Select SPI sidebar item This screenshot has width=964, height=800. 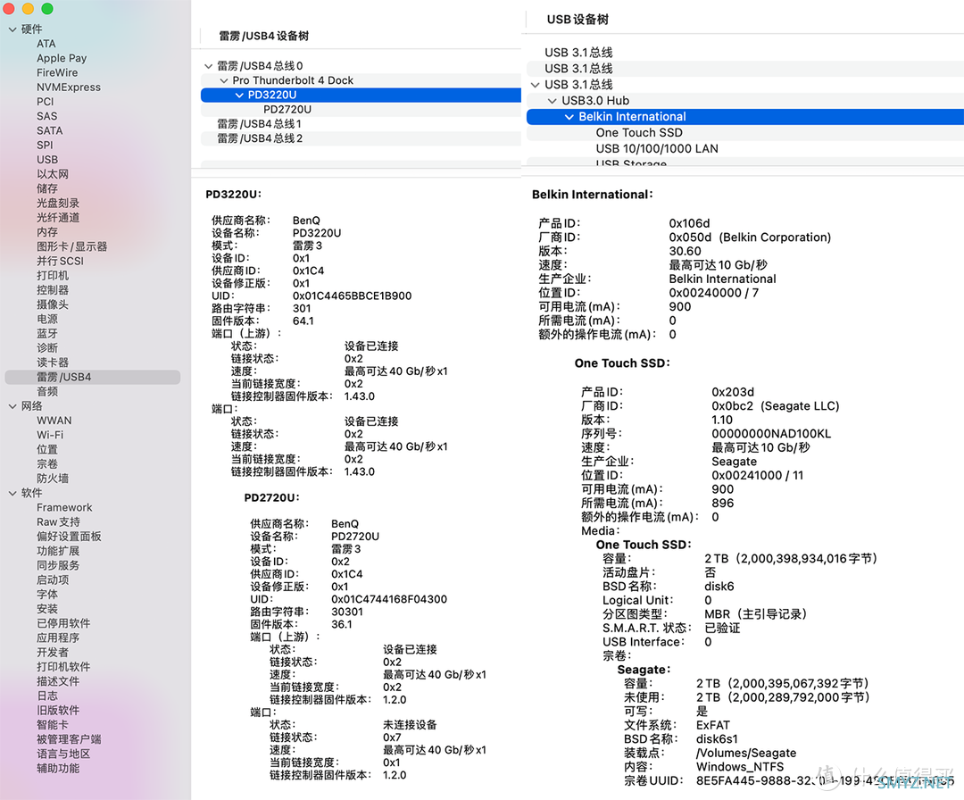45,145
